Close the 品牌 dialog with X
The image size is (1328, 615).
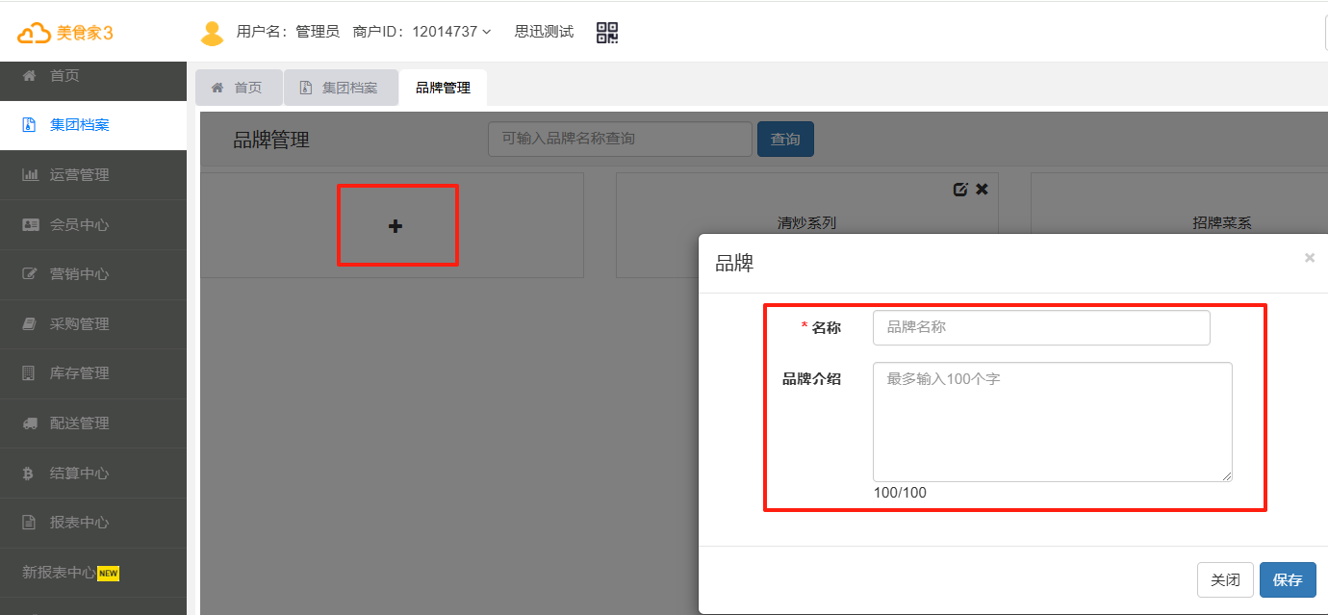click(1309, 258)
